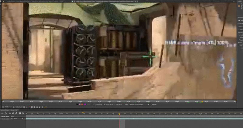Screen dimensions: 243x128
Task: Click the Reset Exposure icon
Action: [42, 107]
